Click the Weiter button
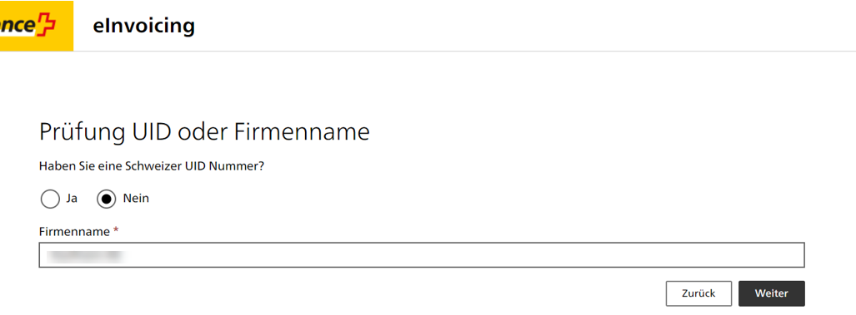The height and width of the screenshot is (315, 856). [771, 293]
